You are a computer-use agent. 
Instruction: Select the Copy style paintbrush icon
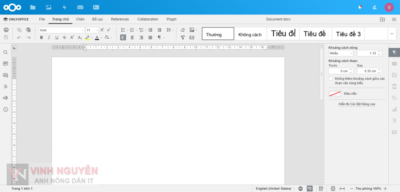[182, 38]
